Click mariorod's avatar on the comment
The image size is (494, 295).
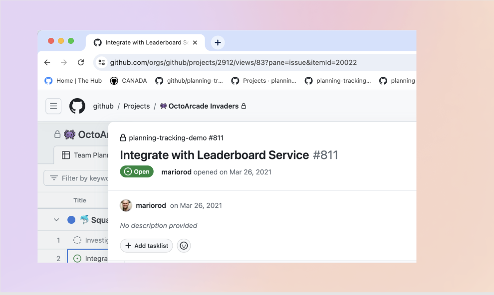point(126,205)
